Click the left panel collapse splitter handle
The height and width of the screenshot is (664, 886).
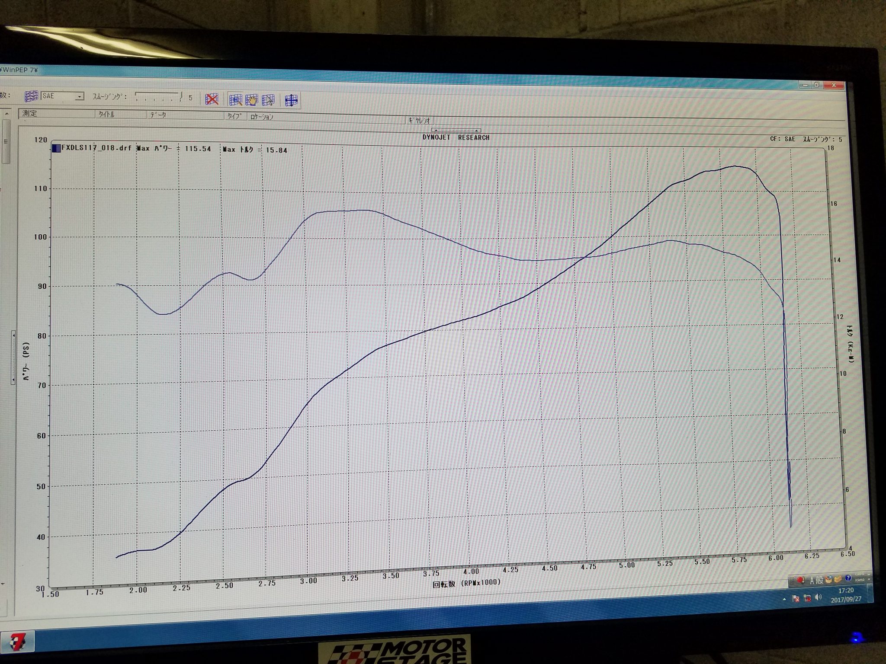13,357
